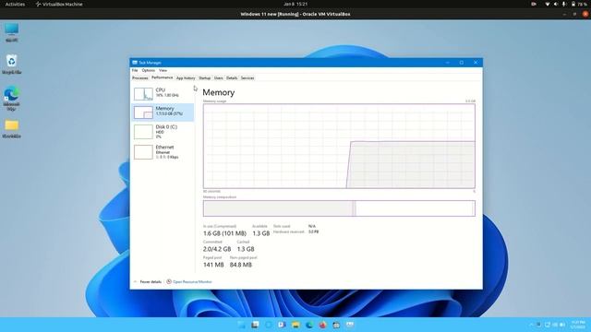Open the VirtualBox Machine app menu
The height and width of the screenshot is (332, 591).
59,4
